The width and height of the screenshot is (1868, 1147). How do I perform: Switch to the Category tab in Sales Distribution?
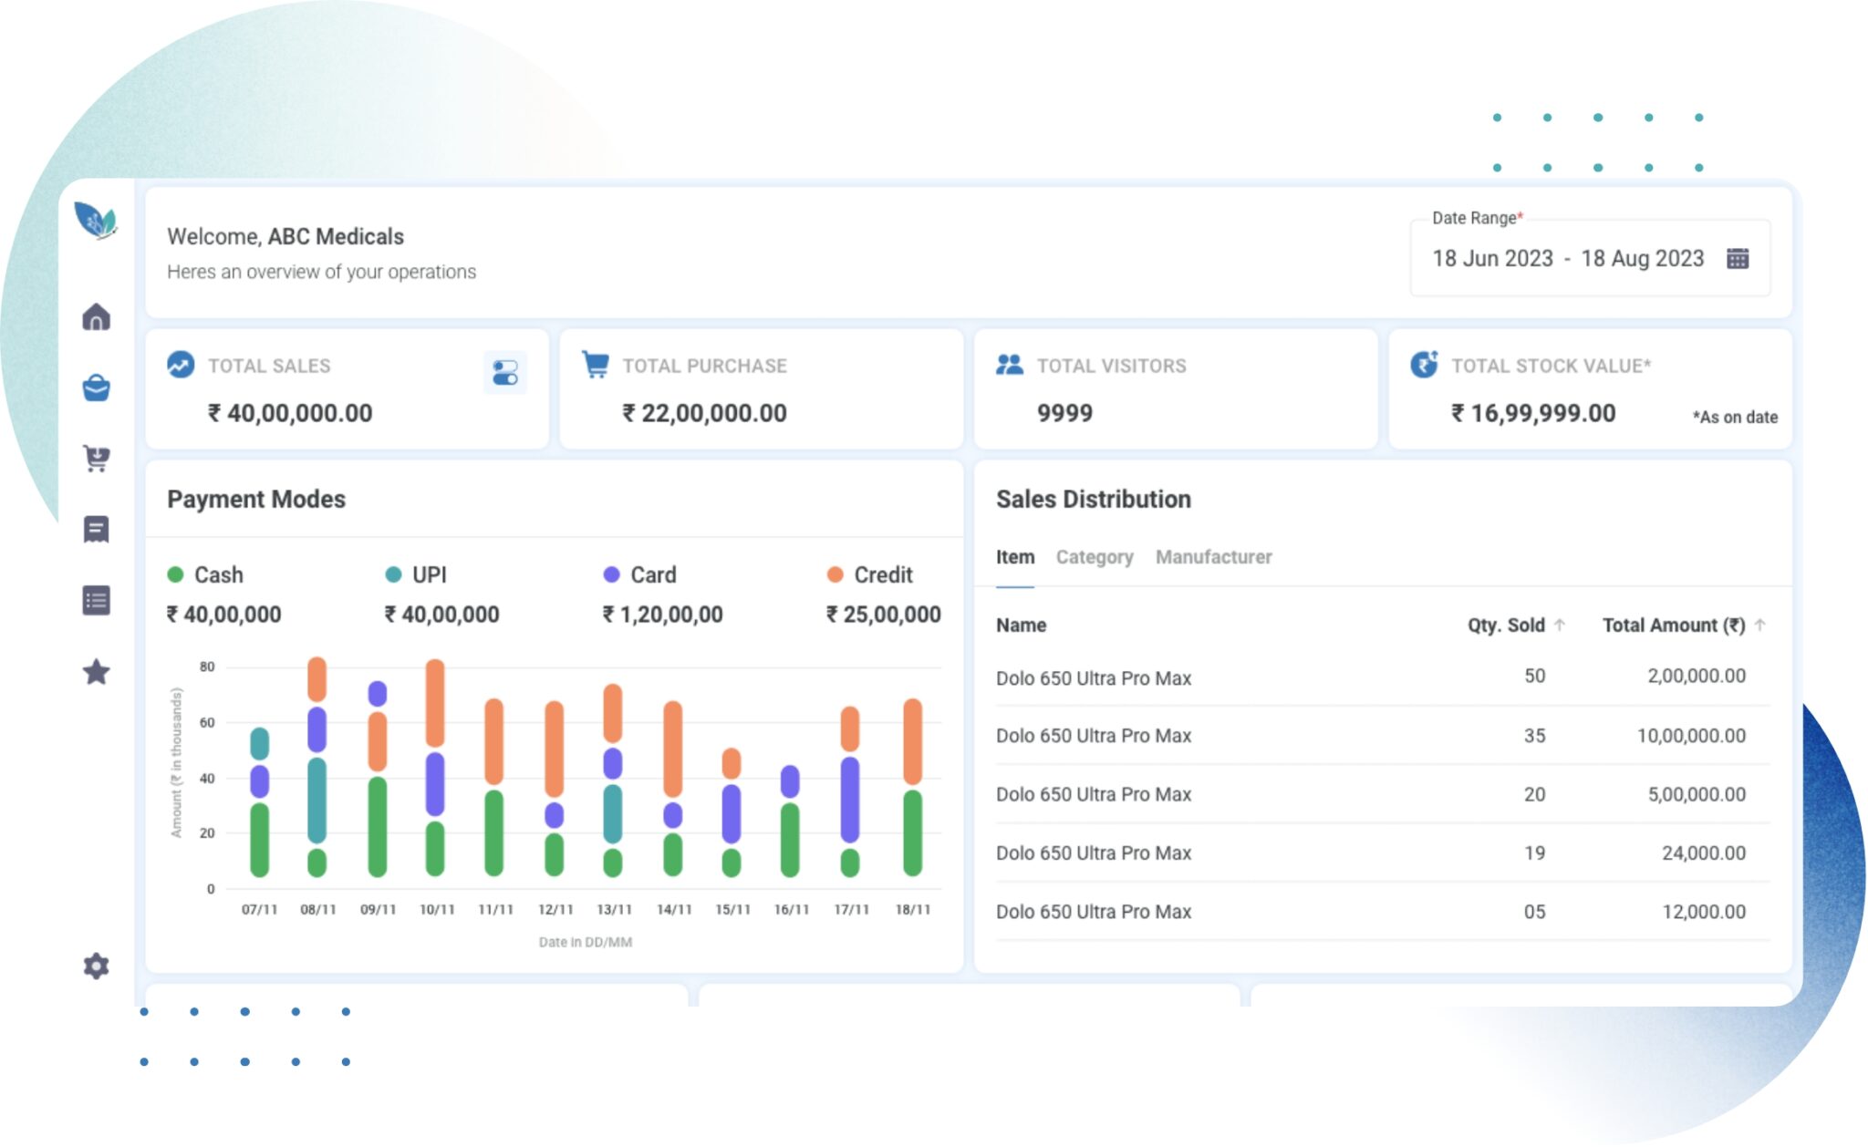pyautogui.click(x=1094, y=557)
